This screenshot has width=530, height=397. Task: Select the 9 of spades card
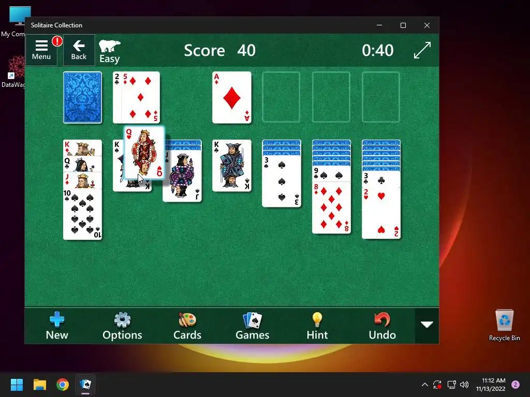(331, 174)
